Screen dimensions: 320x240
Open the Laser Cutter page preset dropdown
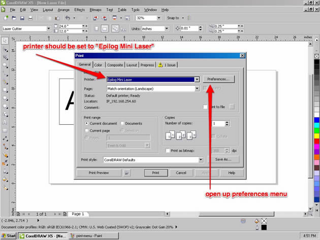[x=49, y=29]
